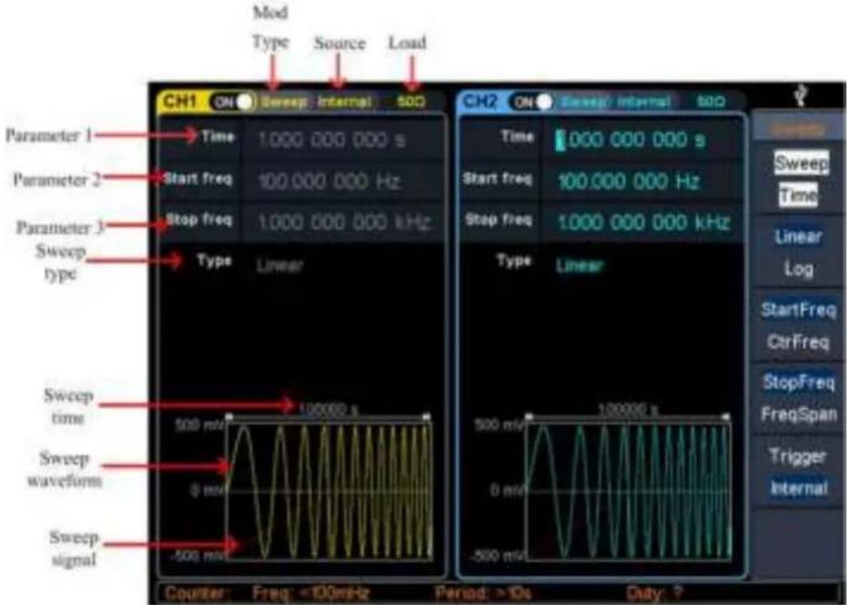The image size is (847, 605).
Task: Select CH2 Stop freq value field
Action: point(642,222)
